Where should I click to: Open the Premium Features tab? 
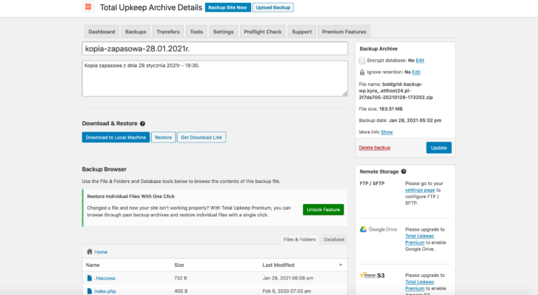tap(344, 32)
